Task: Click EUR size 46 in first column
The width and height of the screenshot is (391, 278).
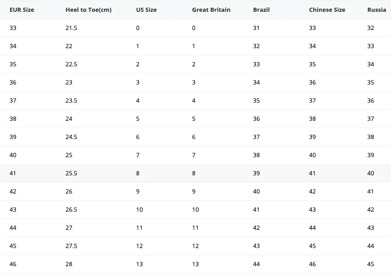Action: (13, 264)
